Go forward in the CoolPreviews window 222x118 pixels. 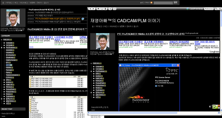pos(94,9)
